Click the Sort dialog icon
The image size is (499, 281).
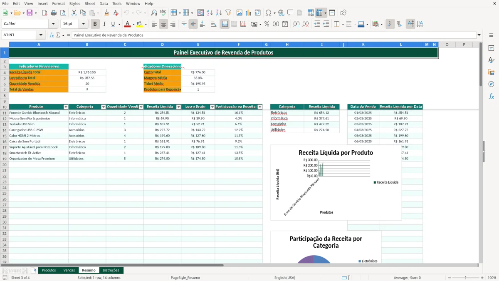[x=200, y=13]
